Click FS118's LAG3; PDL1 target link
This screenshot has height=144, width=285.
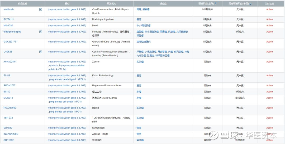(x=67, y=77)
